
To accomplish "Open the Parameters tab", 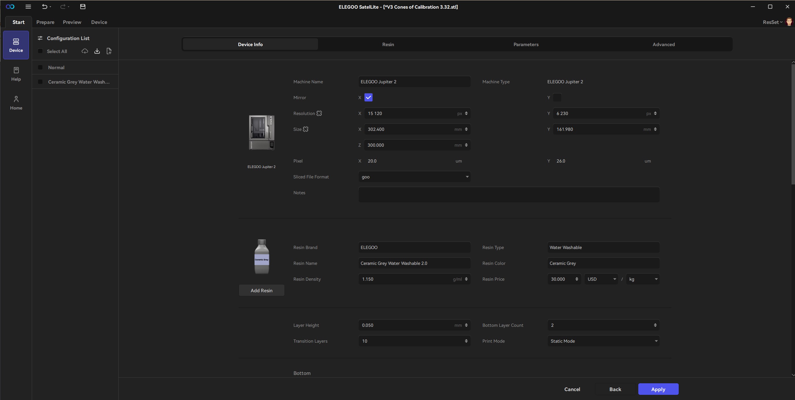I will [526, 44].
